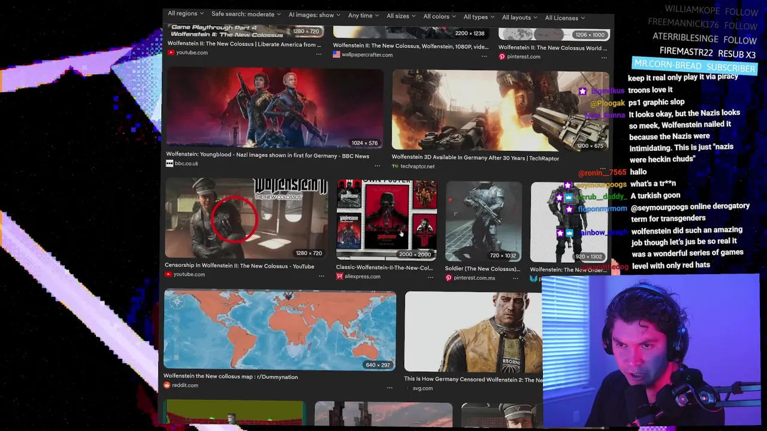The width and height of the screenshot is (767, 431).
Task: Click the Pinterest favicon beside pinterest.com
Action: 502,57
